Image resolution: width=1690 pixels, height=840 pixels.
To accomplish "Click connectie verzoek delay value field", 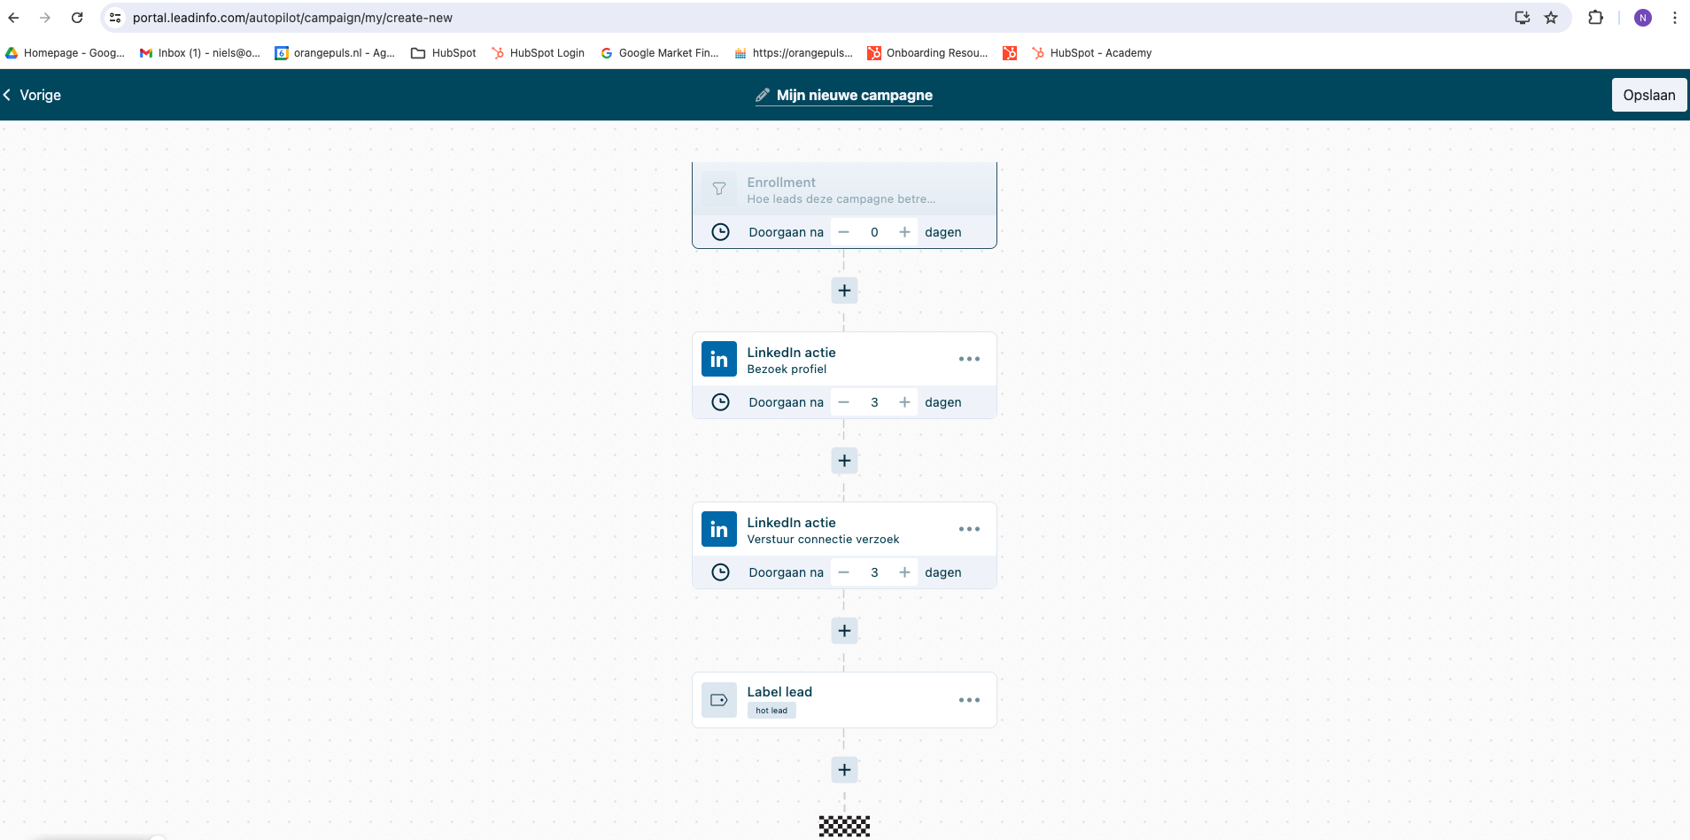I will (874, 572).
